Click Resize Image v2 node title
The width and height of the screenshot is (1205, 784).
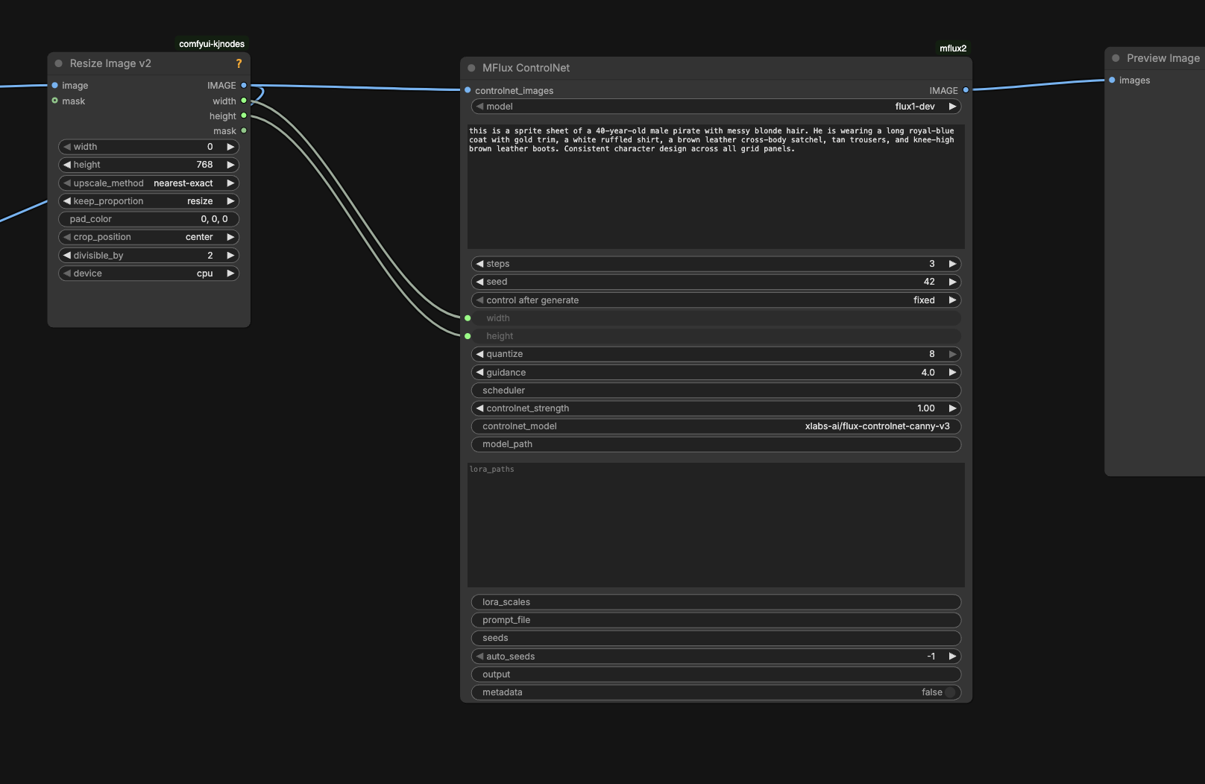[110, 63]
